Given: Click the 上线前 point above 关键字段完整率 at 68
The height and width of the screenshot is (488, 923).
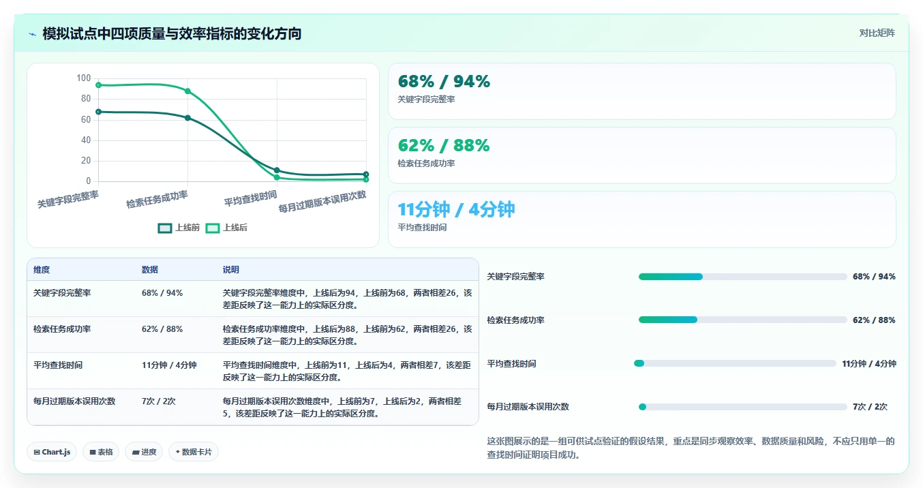Looking at the screenshot, I should pos(98,112).
